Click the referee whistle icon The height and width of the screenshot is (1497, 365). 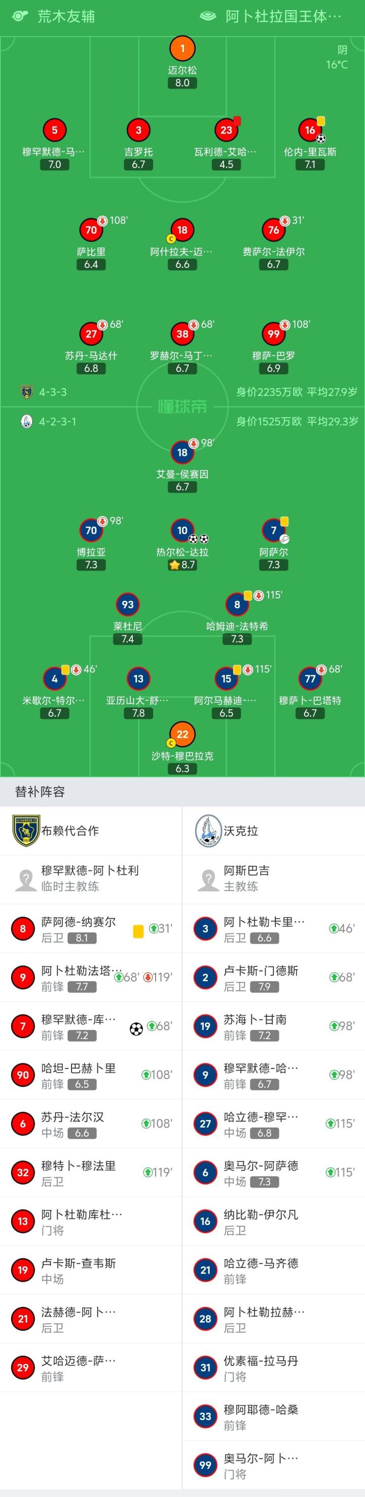tap(20, 16)
